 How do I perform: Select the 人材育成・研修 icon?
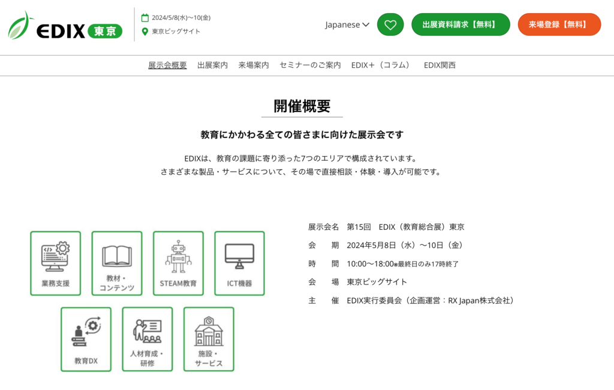point(147,339)
